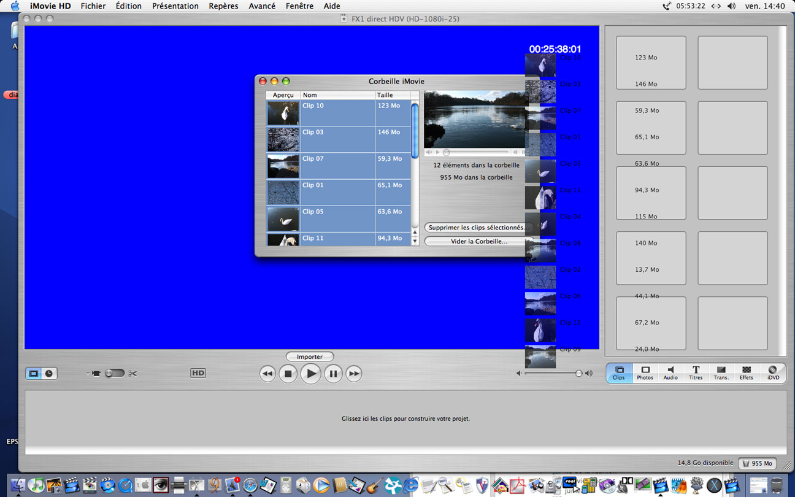Toggle the camera/edit mode switch

tap(114, 373)
